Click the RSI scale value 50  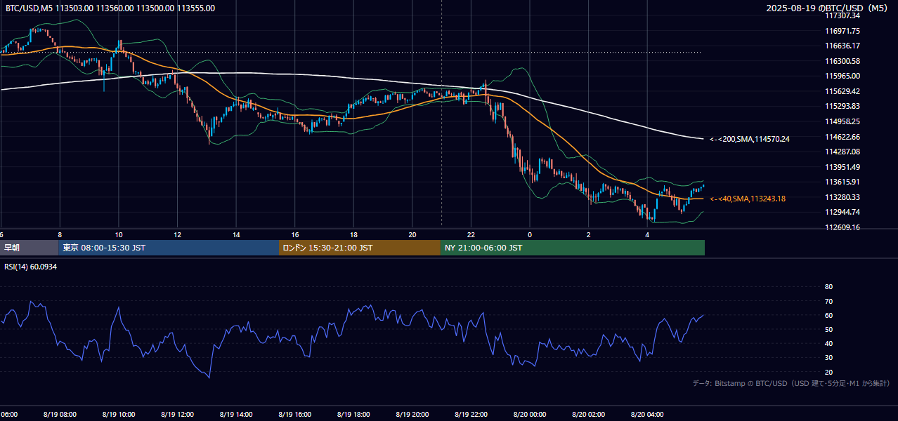[828, 329]
